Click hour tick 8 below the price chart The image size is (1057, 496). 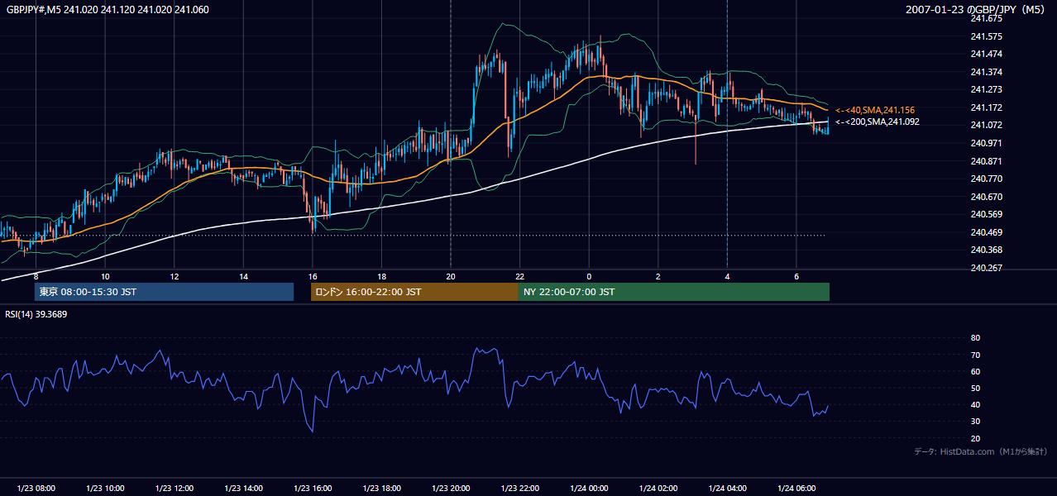(x=36, y=276)
